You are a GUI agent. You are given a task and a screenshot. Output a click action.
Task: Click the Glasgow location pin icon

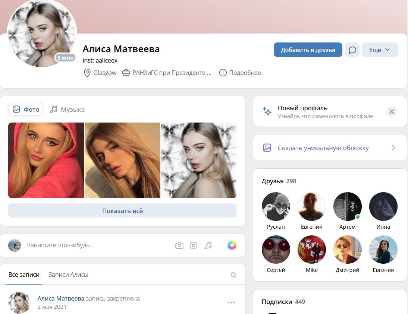pyautogui.click(x=87, y=73)
